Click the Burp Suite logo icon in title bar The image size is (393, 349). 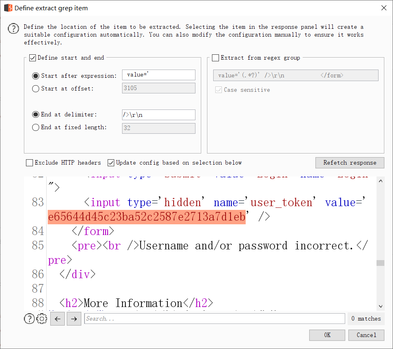[8, 8]
